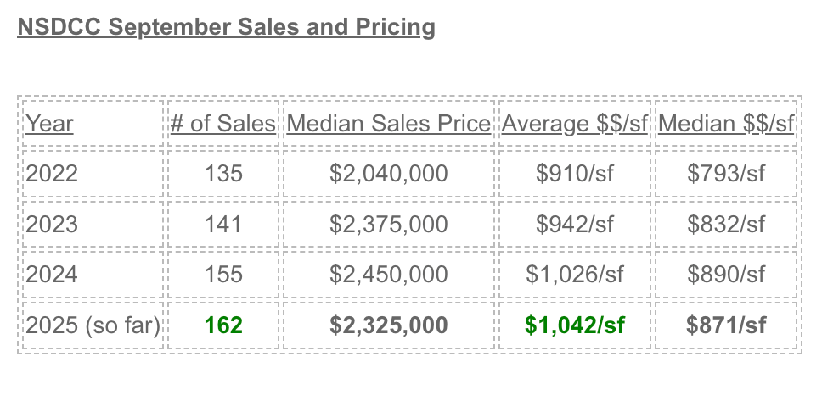The image size is (822, 395).
Task: Click the $910/sf average value
Action: pyautogui.click(x=575, y=174)
